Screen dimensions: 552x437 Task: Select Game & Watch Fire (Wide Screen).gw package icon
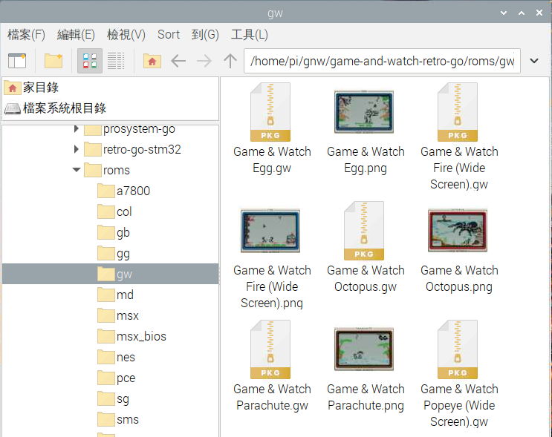tap(458, 112)
